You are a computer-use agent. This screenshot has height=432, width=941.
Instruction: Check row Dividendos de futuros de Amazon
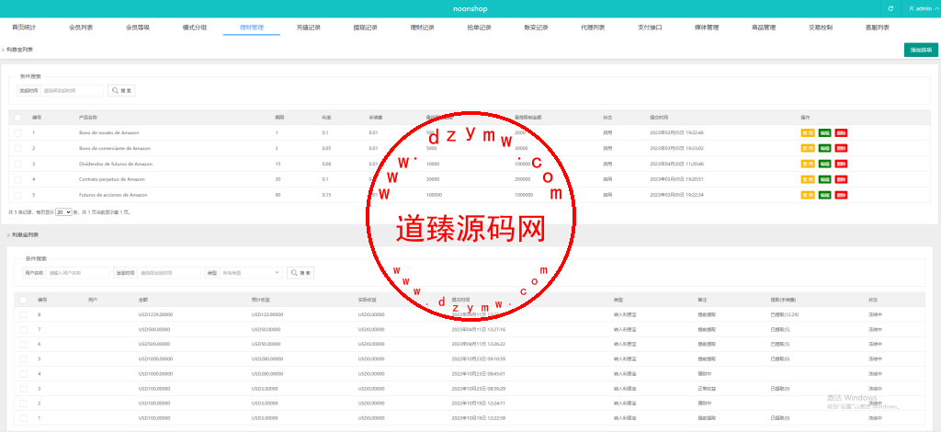pos(17,164)
